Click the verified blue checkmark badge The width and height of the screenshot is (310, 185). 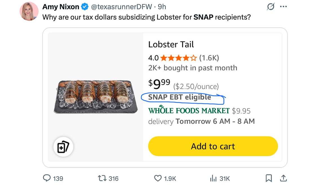click(85, 7)
